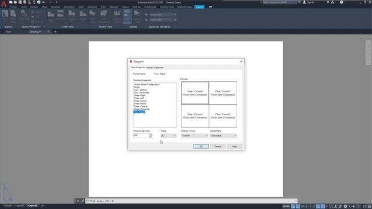This screenshot has width=372, height=209.
Task: Add a new drawing tab with plus icon
Action: click(x=55, y=31)
